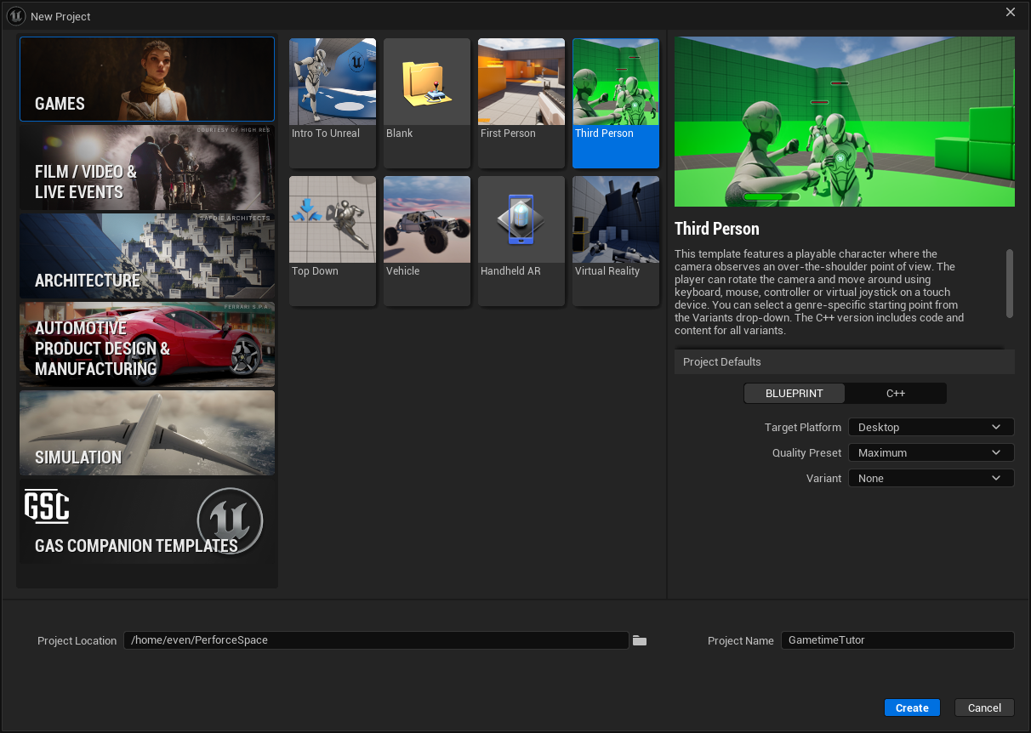Choose the Vehicle template

pos(427,240)
